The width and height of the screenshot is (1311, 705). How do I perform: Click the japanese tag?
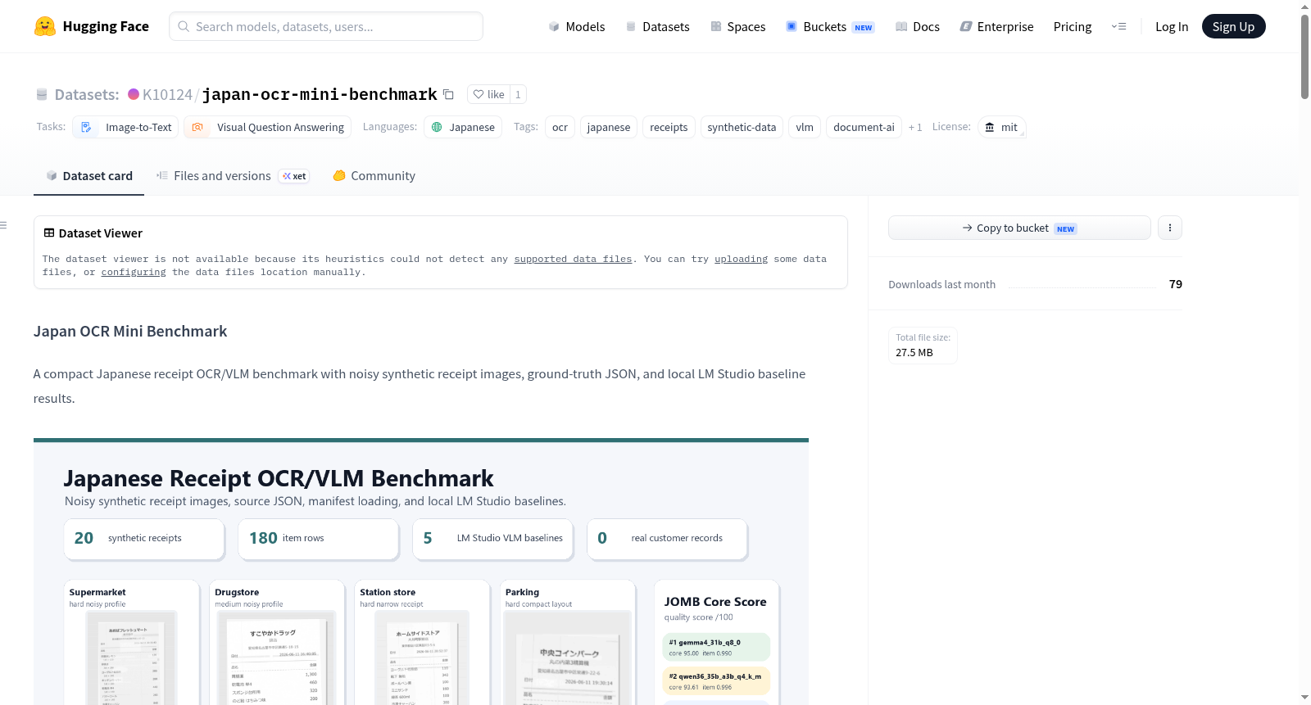pos(609,127)
